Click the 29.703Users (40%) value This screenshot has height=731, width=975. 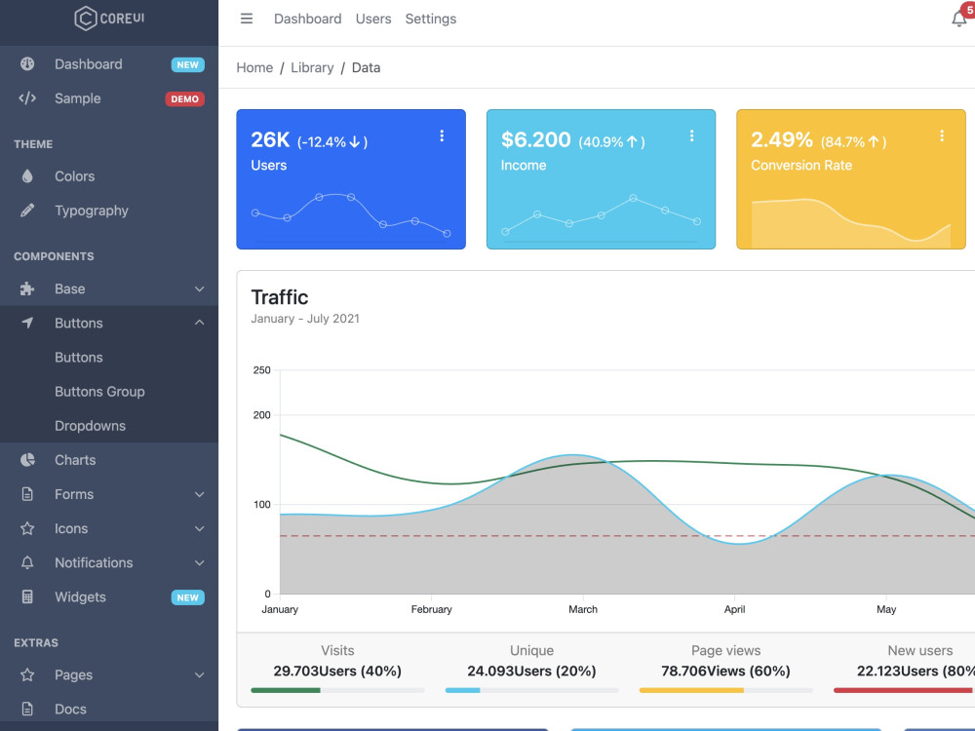coord(337,671)
